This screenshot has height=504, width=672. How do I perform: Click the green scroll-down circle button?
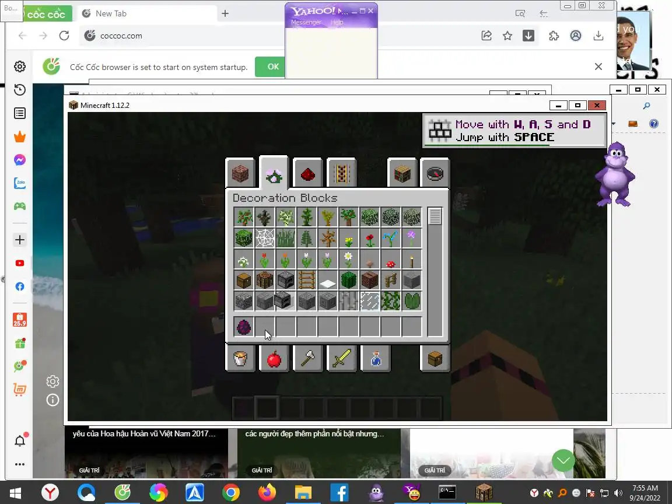(x=563, y=460)
